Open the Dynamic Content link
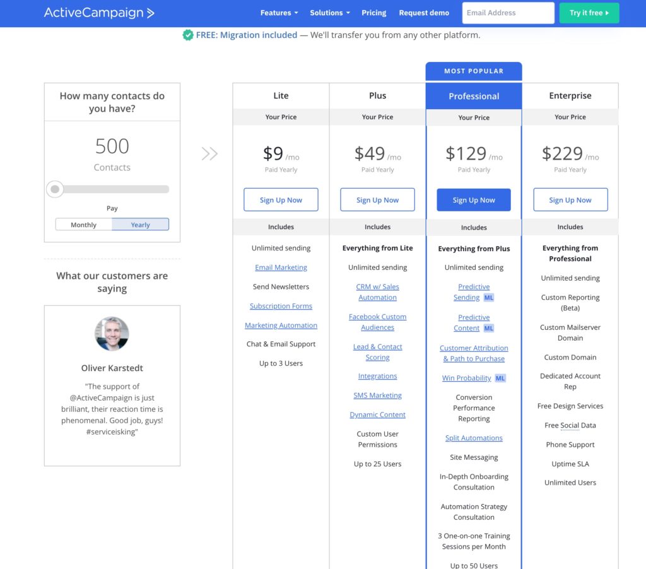Viewport: 646px width, 569px height. [377, 414]
